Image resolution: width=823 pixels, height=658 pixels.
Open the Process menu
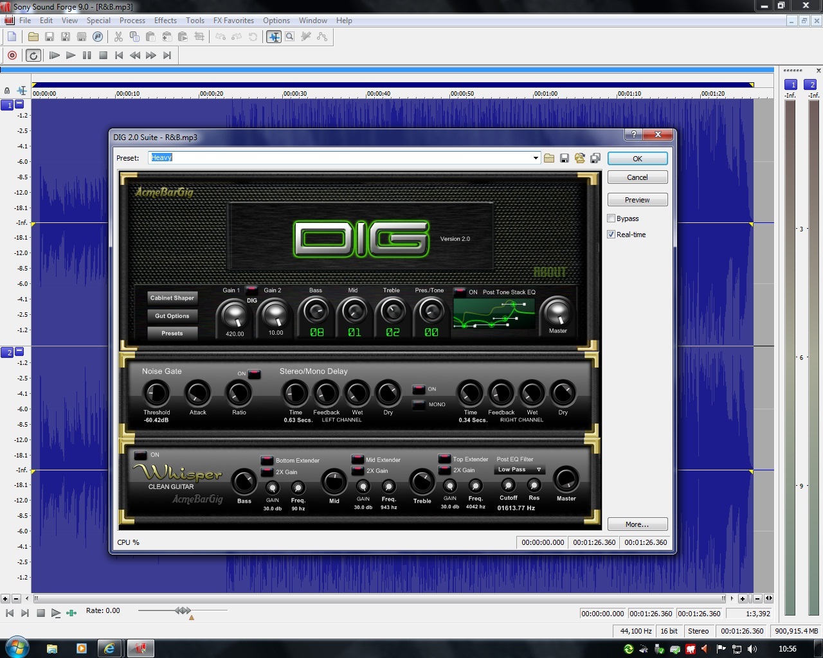(132, 21)
